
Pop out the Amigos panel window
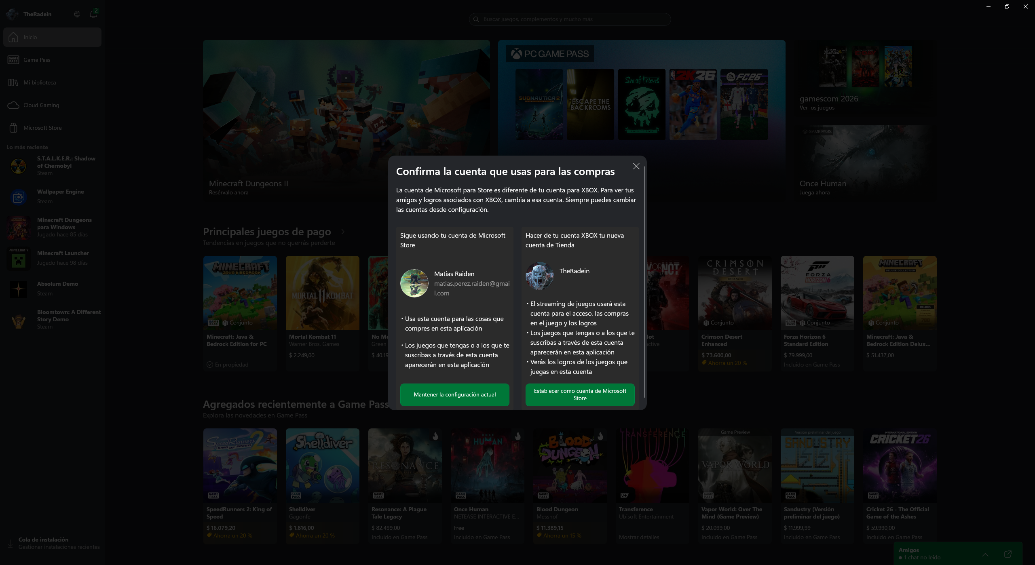1008,554
